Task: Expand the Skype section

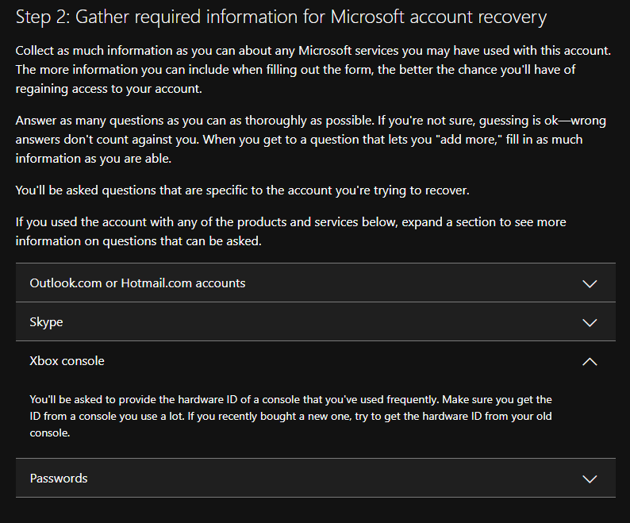Action: [316, 321]
